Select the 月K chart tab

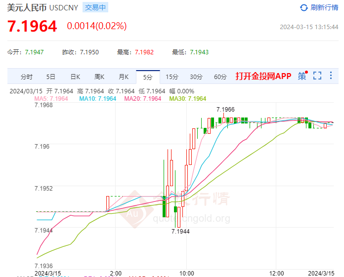pos(124,77)
